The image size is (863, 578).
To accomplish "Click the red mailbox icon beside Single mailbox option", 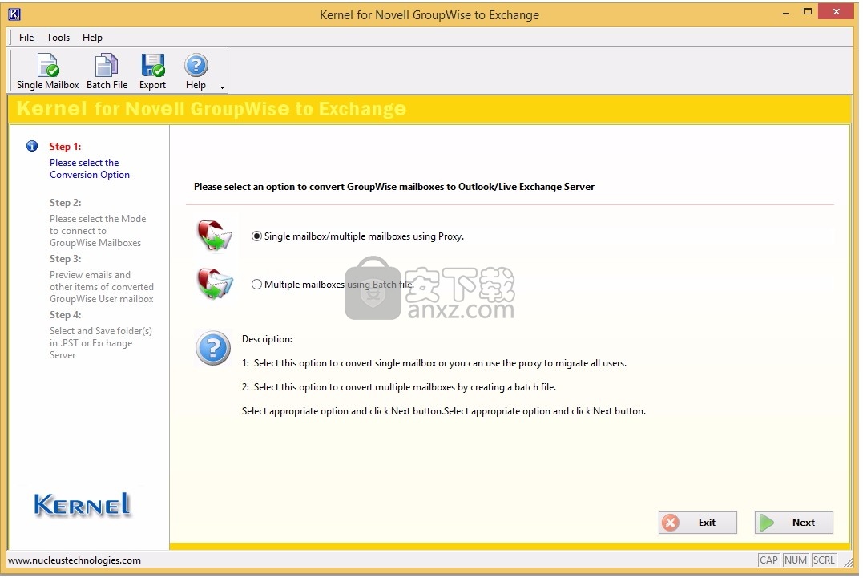I will [215, 236].
